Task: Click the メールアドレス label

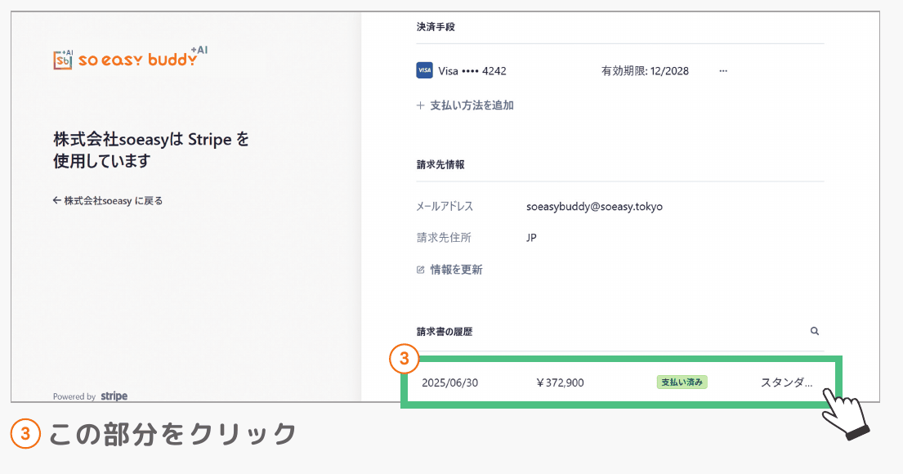Action: click(445, 207)
